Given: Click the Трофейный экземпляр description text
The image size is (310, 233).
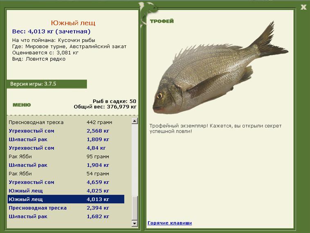Looking at the screenshot, I should (215, 128).
